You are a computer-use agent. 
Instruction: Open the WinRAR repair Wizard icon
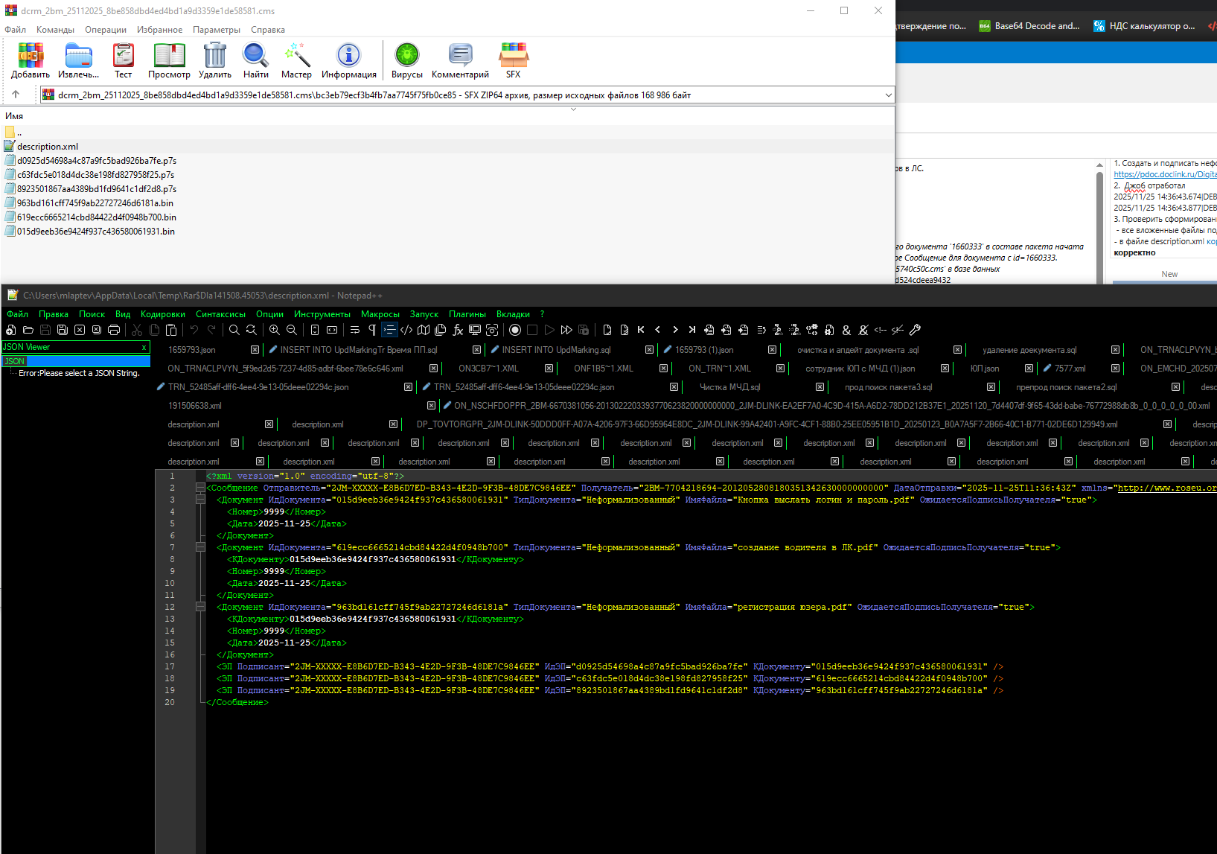(x=296, y=60)
